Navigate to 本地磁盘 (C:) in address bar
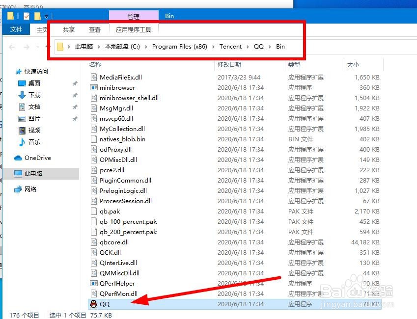Viewport: 417px width, 319px height. (122, 47)
